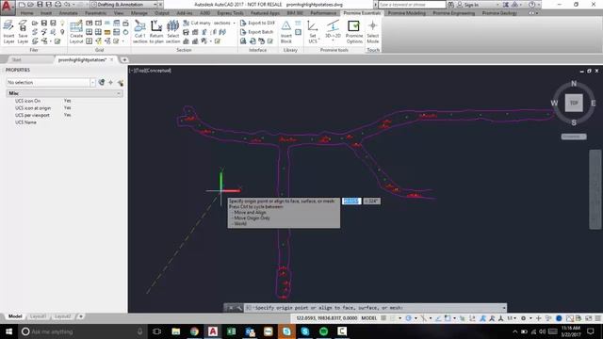Click the customize wrench on command line

tap(238, 308)
